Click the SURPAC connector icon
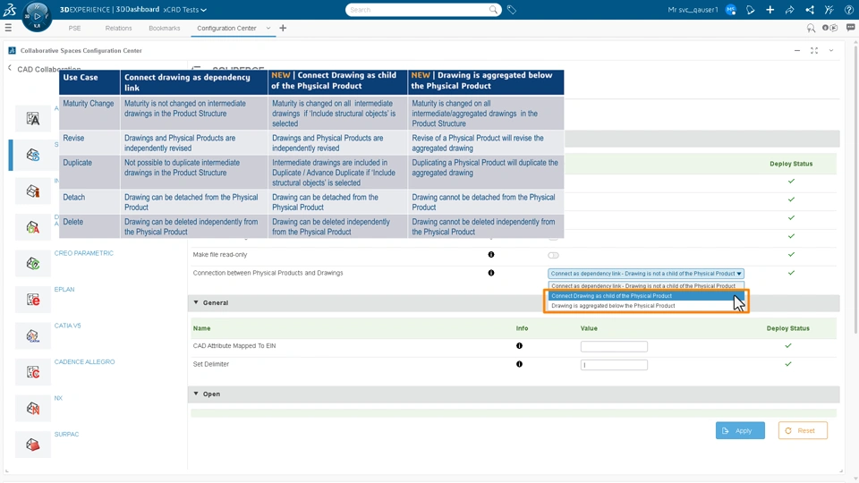Screen dimensions: 859x483 pos(33,445)
